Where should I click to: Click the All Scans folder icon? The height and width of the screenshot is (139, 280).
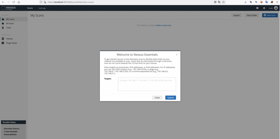[3, 24]
